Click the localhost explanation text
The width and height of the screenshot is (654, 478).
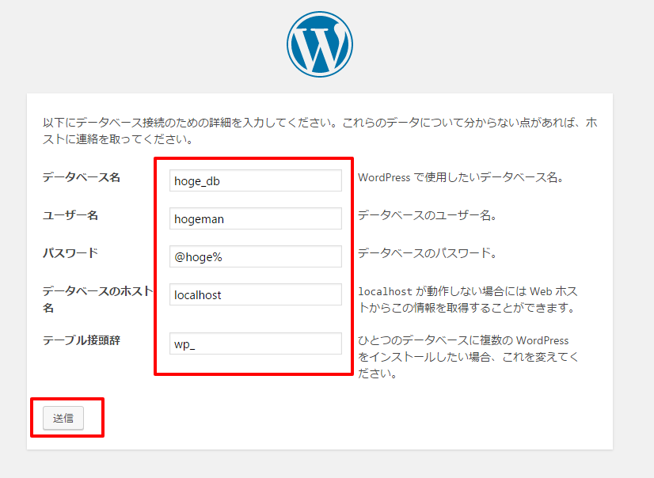pyautogui.click(x=468, y=299)
